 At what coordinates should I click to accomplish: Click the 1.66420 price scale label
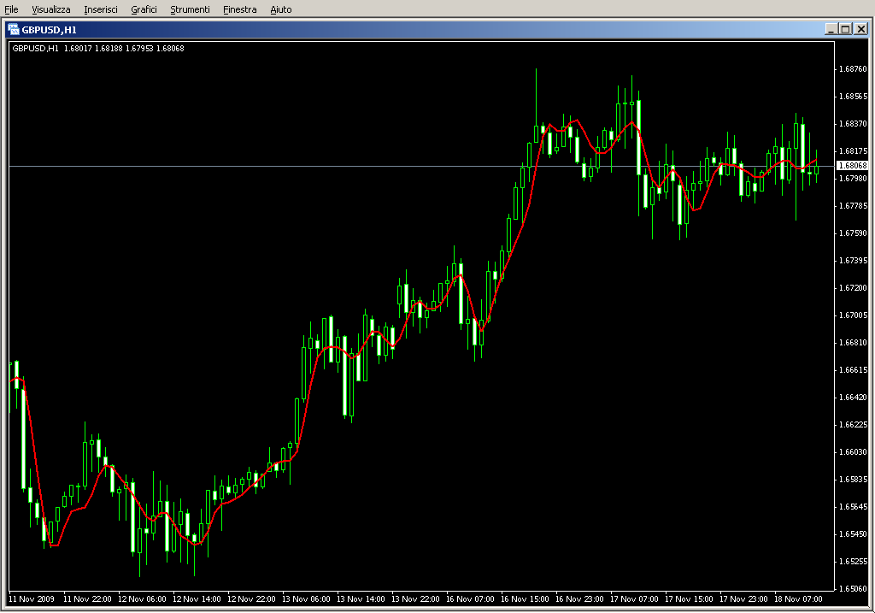point(854,398)
